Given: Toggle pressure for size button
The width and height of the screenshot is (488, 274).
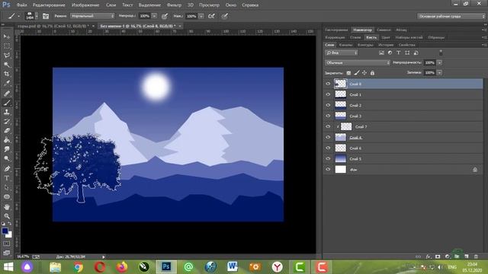Looking at the screenshot, I should 224,16.
